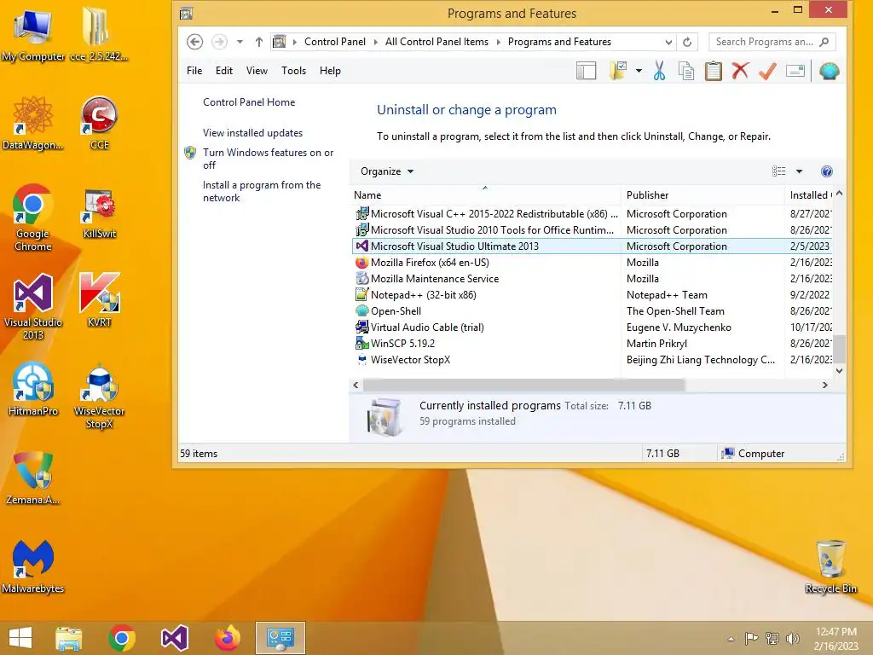
Task: Click the Paste clipboard toolbar icon
Action: tap(714, 71)
